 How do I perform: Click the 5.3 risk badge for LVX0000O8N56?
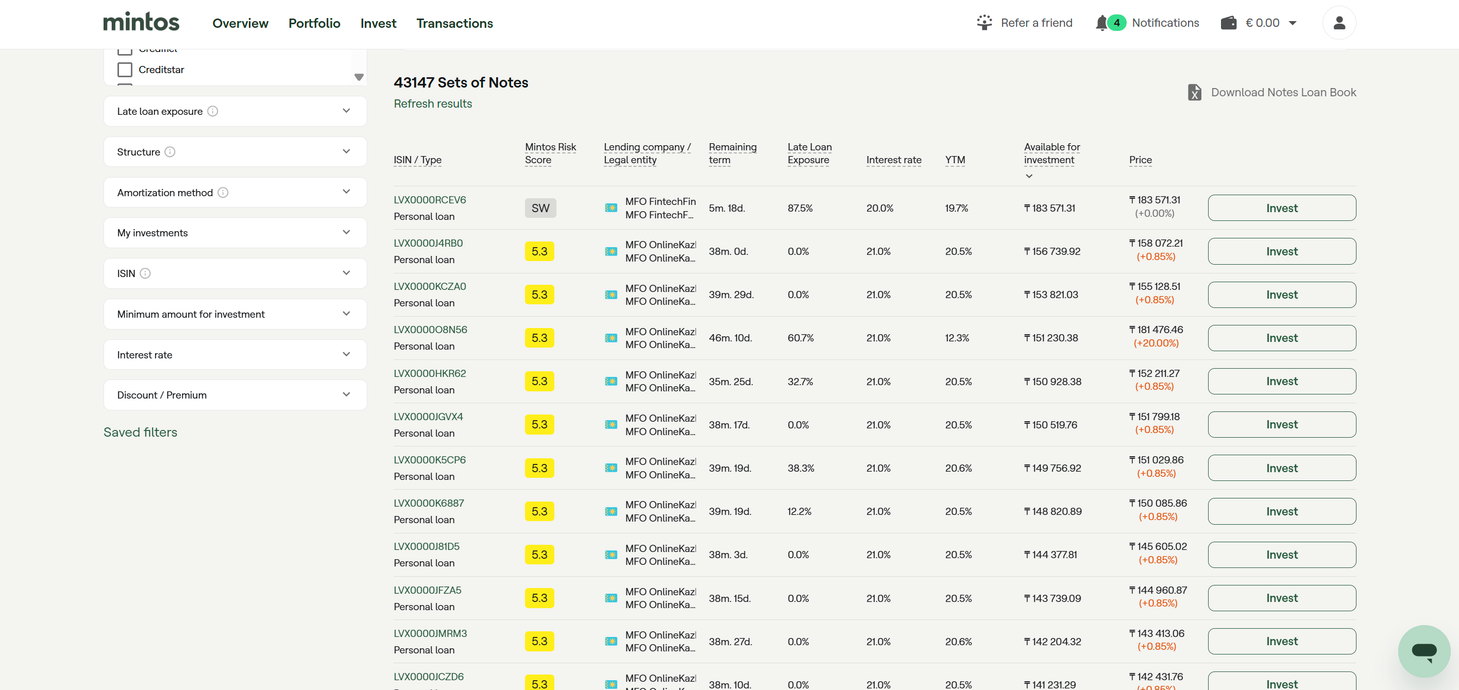point(539,338)
